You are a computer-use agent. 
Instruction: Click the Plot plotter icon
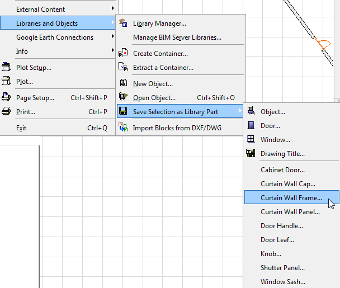pos(6,81)
